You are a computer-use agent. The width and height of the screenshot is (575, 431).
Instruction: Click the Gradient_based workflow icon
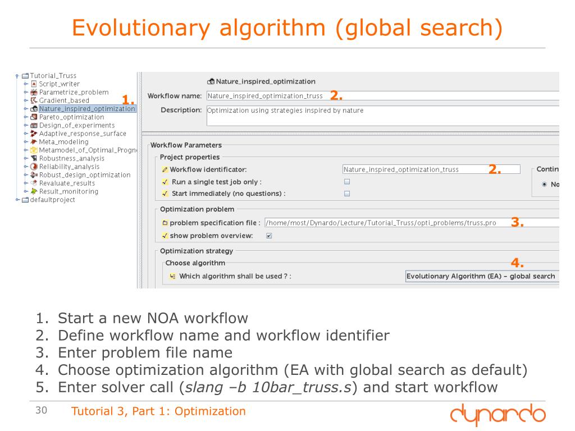click(34, 100)
